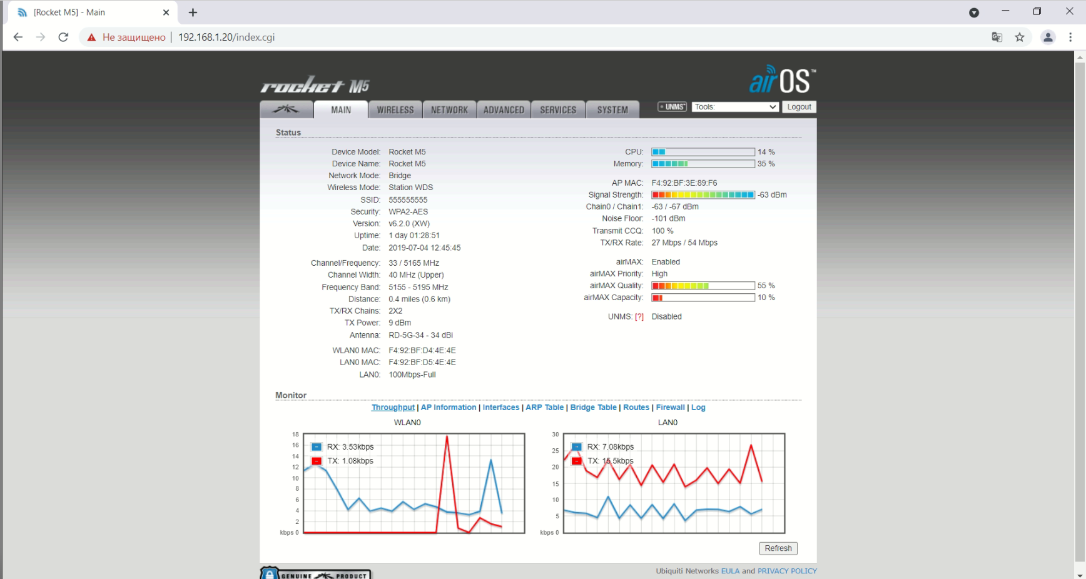Click the airMAX Quality bar
1086x579 pixels.
[x=703, y=286]
